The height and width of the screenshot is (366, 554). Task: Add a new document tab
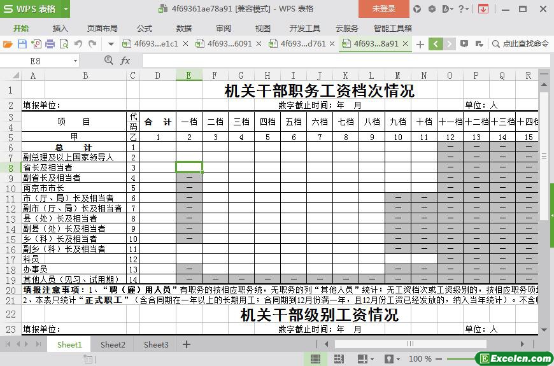420,44
